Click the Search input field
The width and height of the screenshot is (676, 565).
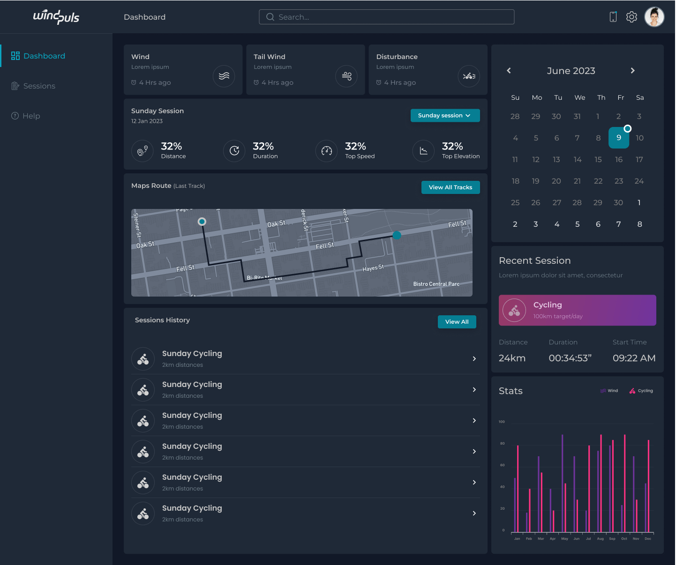click(386, 17)
